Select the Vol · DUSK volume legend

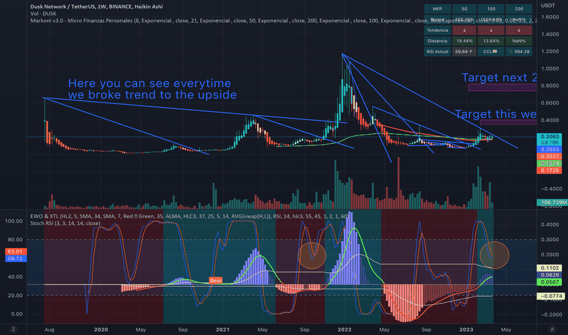point(43,14)
